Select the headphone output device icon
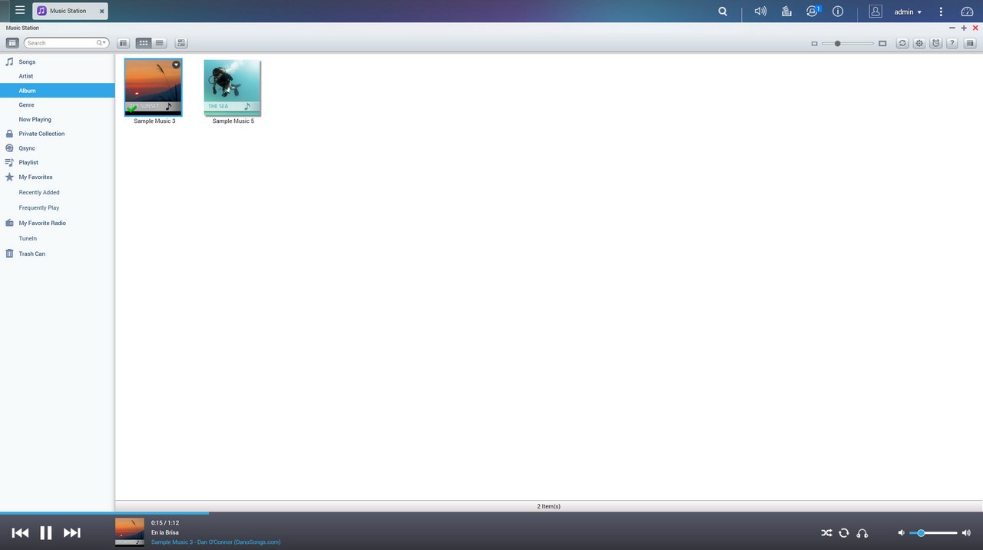Viewport: 983px width, 550px height. tap(862, 533)
